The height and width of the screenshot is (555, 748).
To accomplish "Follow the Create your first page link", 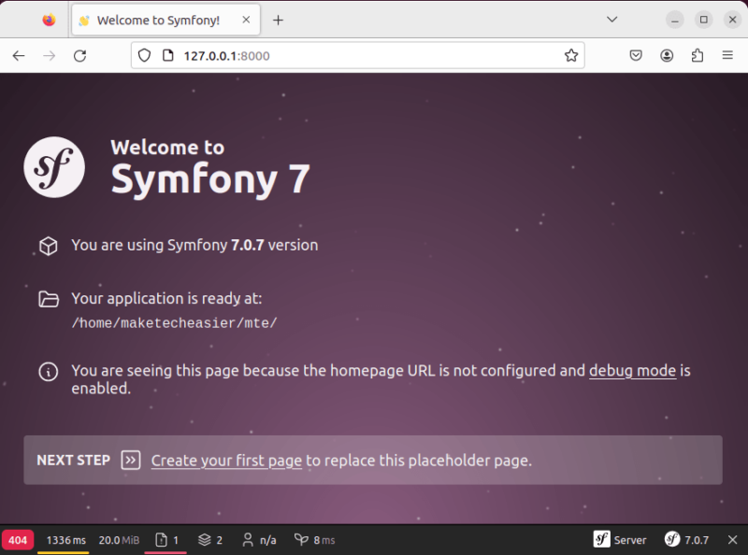I will coord(225,461).
